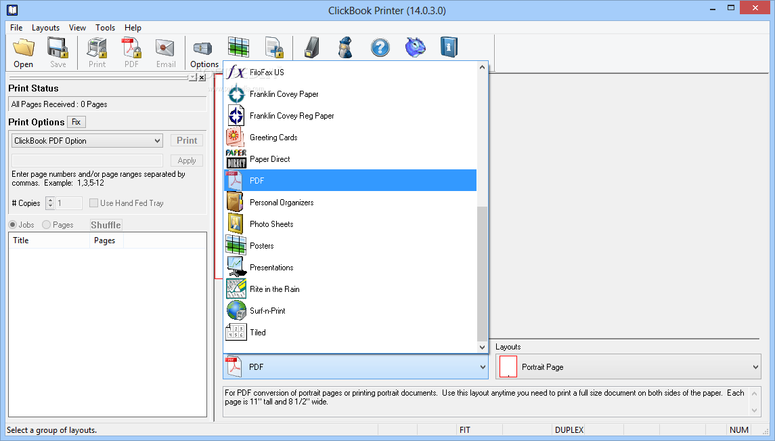Click the description box scroll-down arrow

(x=754, y=411)
